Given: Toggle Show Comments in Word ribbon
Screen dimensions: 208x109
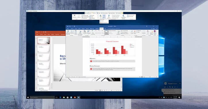Looking at the screenshot, I should (106, 33).
